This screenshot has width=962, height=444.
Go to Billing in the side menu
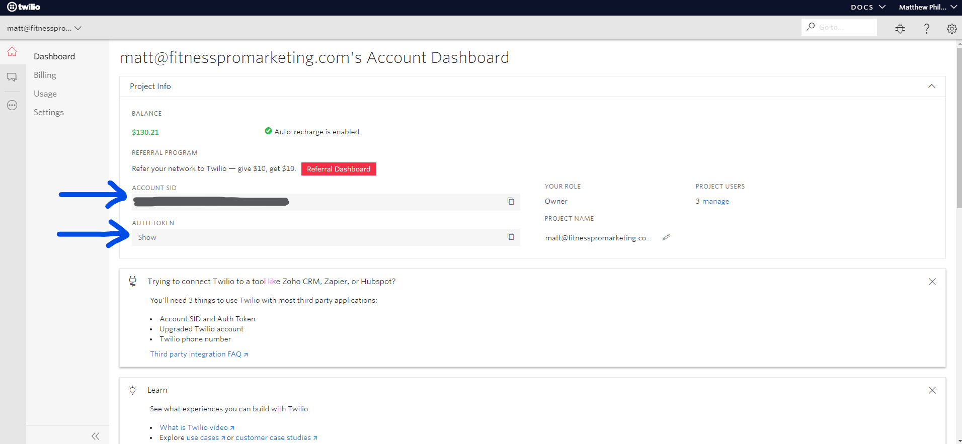[x=45, y=75]
